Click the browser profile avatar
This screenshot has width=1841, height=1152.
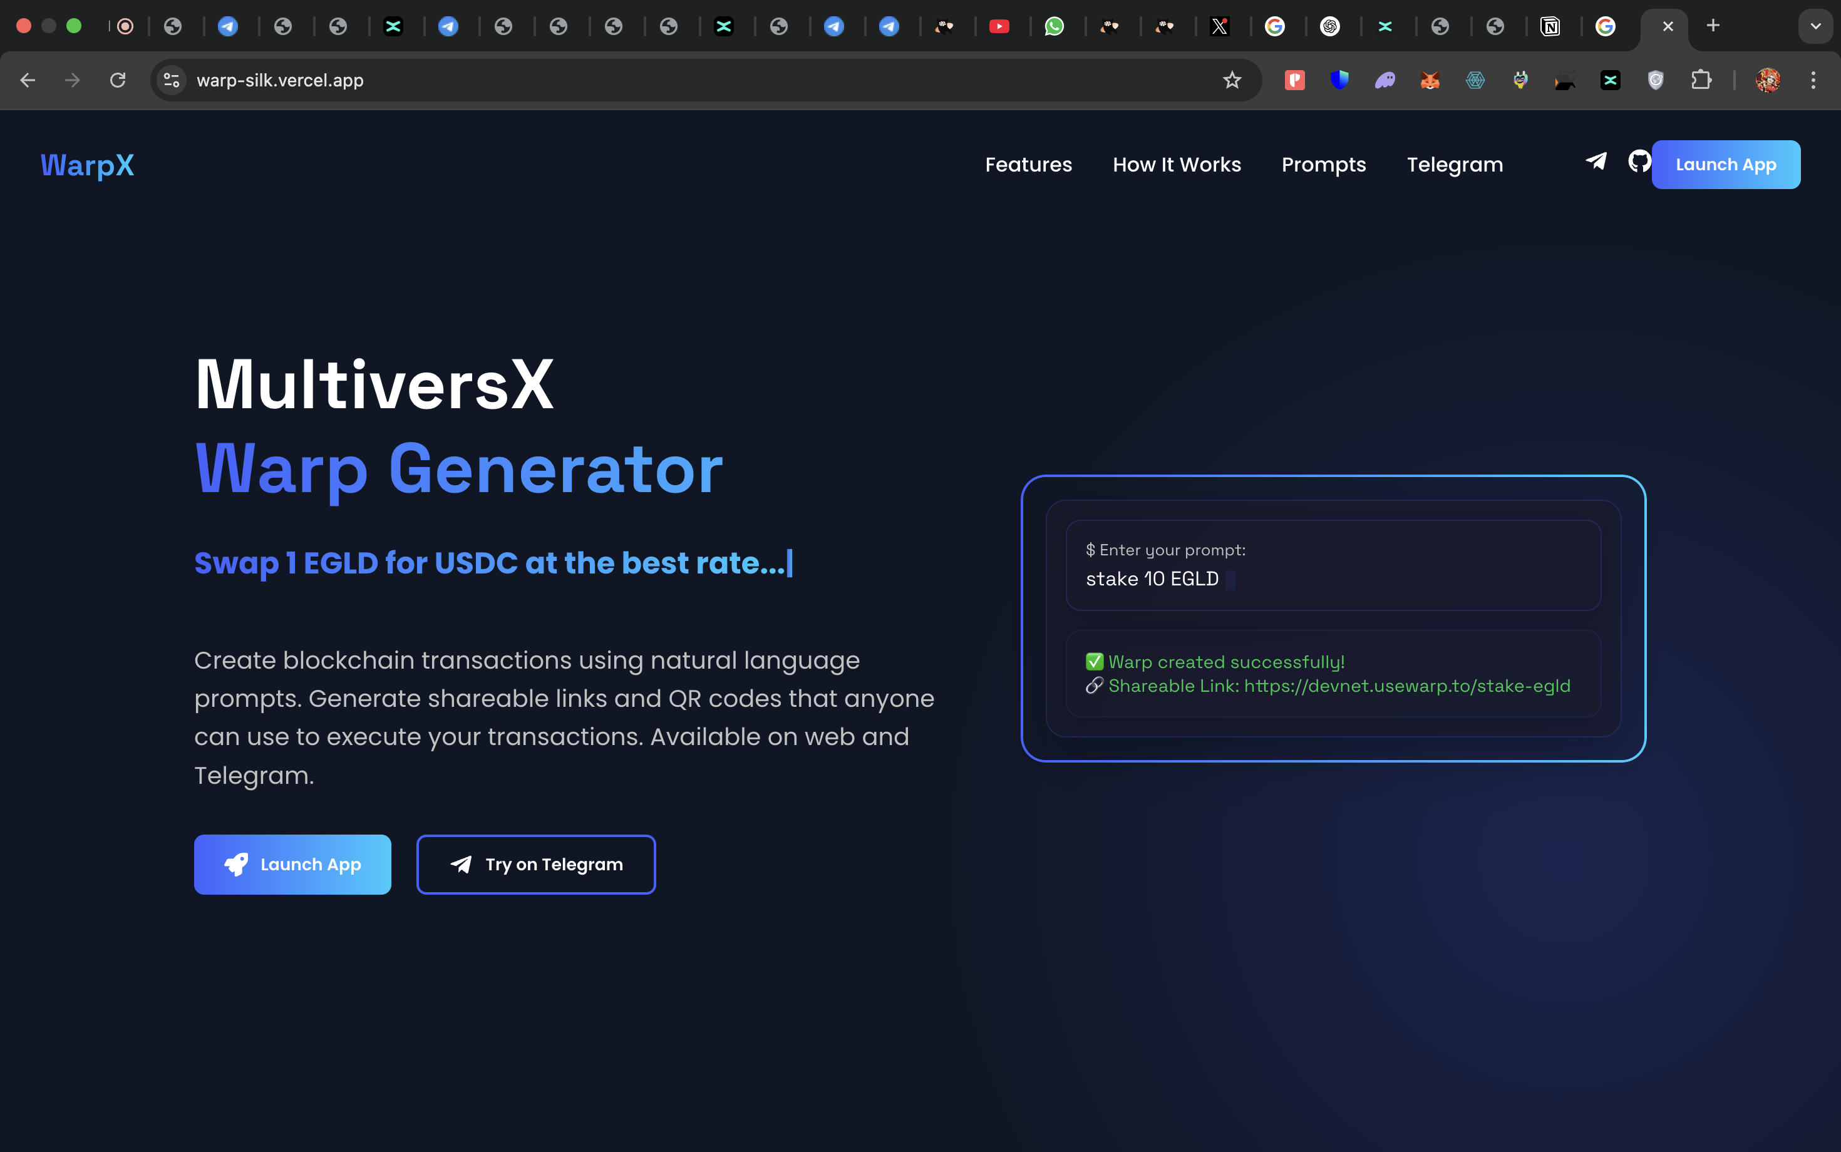1768,80
